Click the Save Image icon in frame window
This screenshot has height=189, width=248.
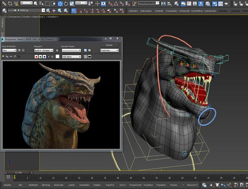tap(3, 56)
